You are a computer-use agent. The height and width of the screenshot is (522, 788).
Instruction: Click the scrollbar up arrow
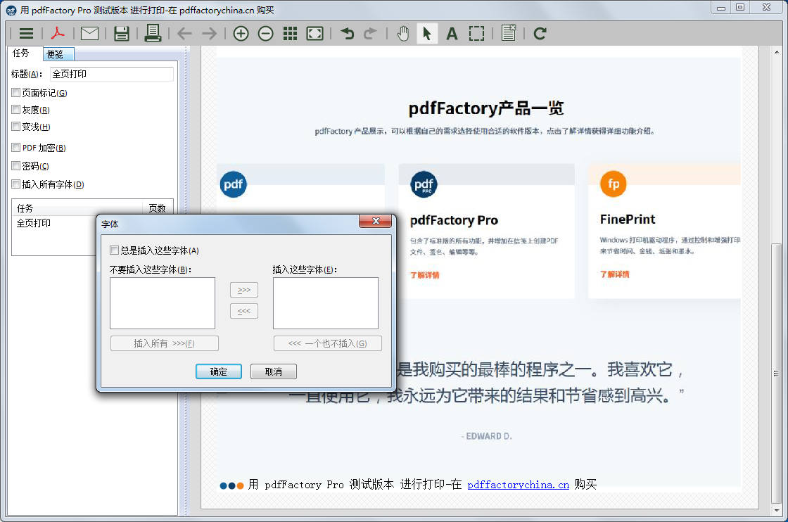[777, 52]
